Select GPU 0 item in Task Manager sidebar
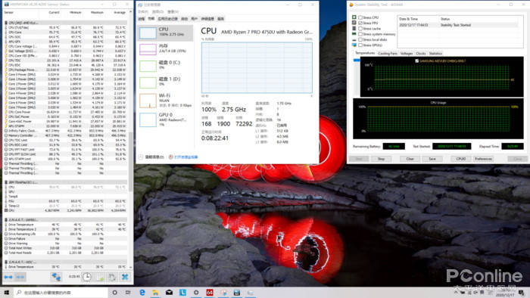The height and width of the screenshot is (298, 530). [x=166, y=120]
